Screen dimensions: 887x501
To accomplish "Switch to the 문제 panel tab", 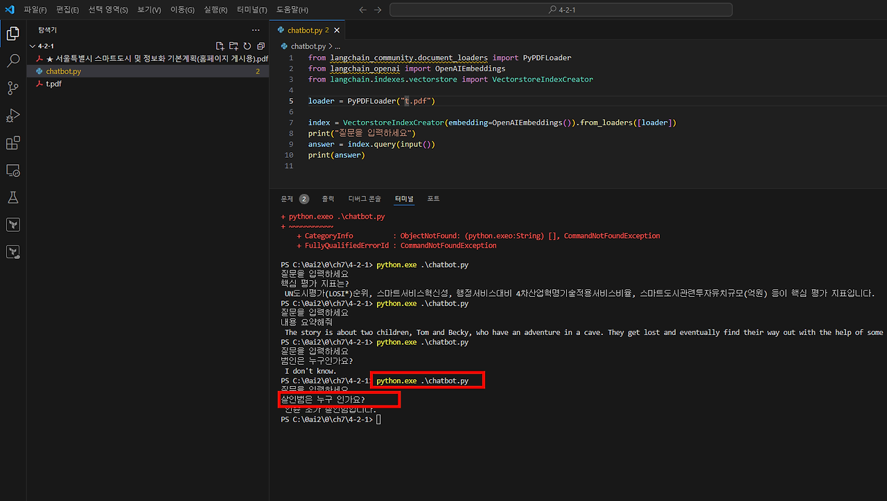I will (x=286, y=199).
